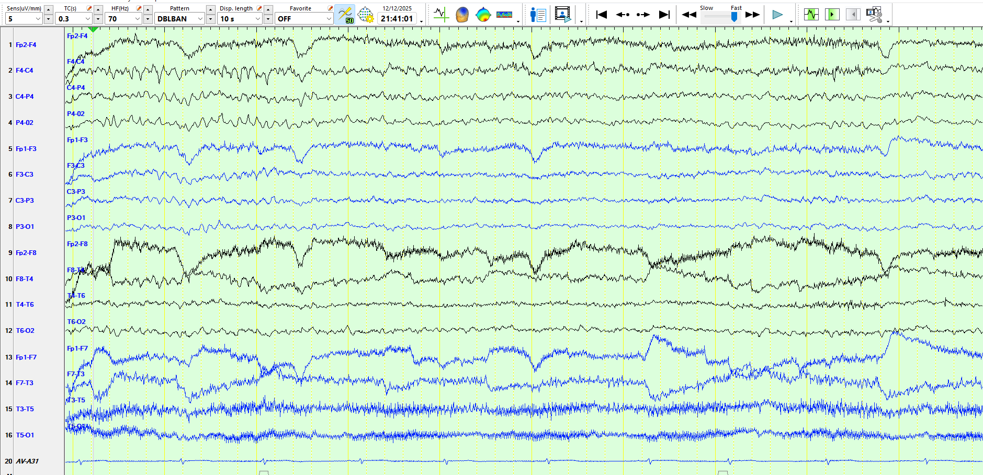Click the edit pencil next to Disp. length
983x475 pixels.
(x=259, y=8)
